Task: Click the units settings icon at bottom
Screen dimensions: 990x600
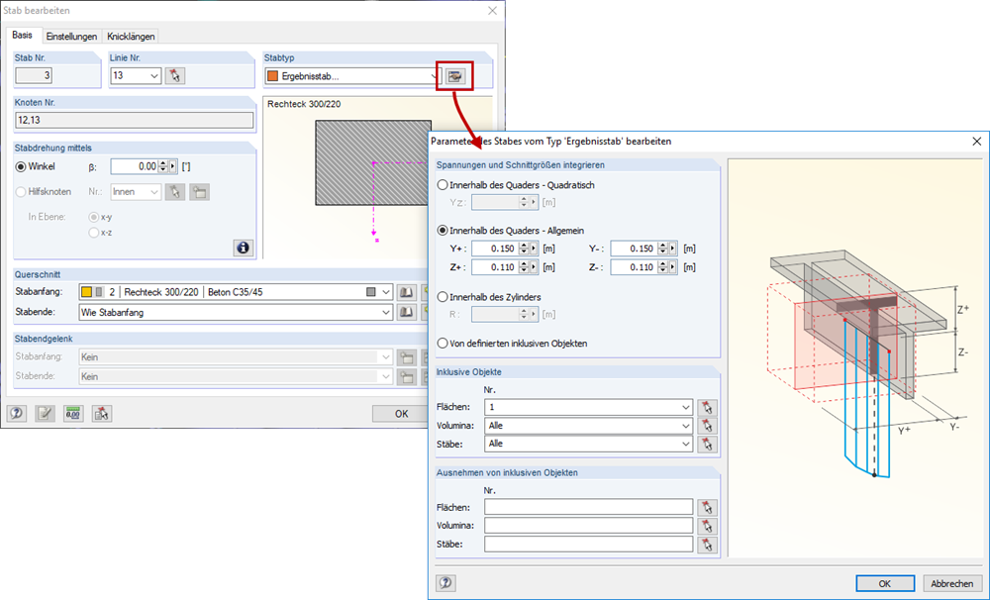Action: [71, 413]
